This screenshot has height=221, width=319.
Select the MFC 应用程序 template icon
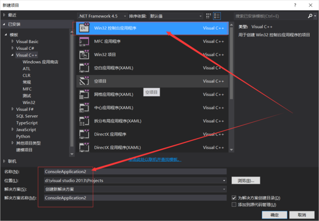click(84, 41)
